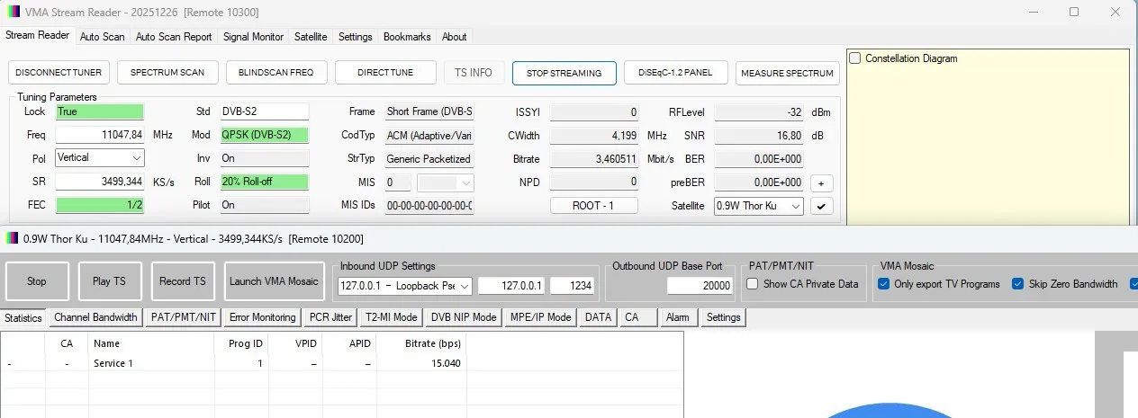Toggle Show CA Private Data checkbox
Screen dimensions: 1138x418
pyautogui.click(x=753, y=284)
